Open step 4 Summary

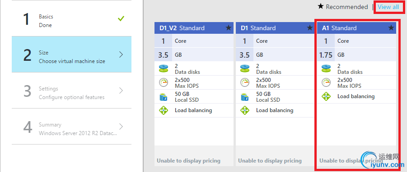click(72, 126)
